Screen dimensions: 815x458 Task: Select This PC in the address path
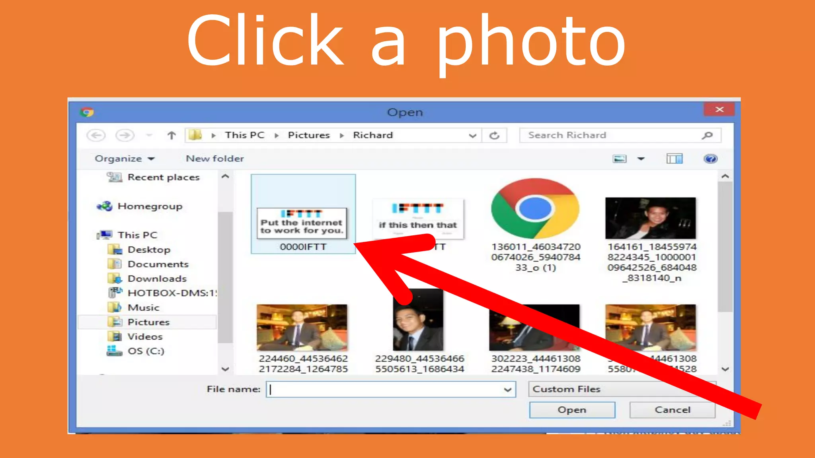point(244,135)
